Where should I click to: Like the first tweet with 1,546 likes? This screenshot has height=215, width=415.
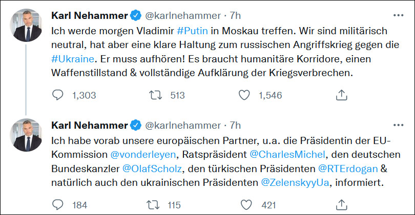point(245,95)
